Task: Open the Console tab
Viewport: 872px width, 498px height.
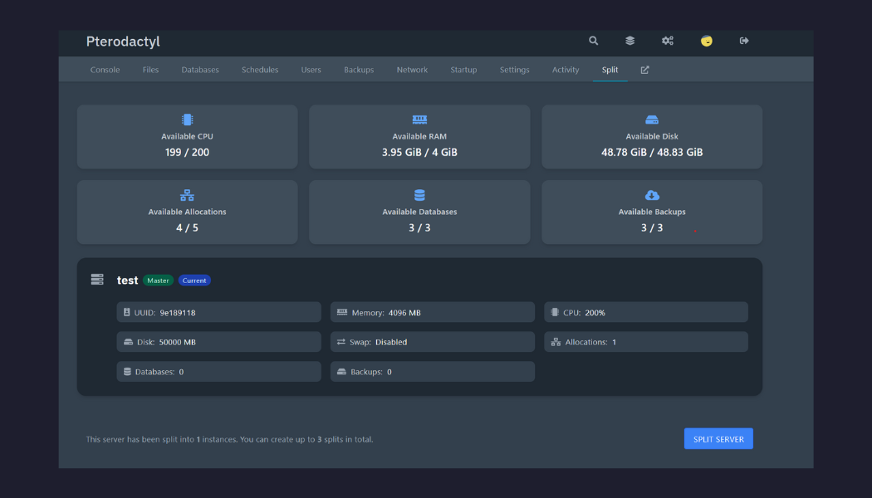Action: [x=105, y=70]
